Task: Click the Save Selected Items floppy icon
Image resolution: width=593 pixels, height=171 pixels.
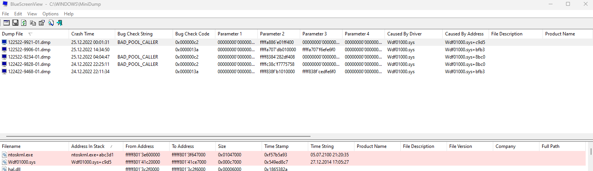Action: coord(15,23)
